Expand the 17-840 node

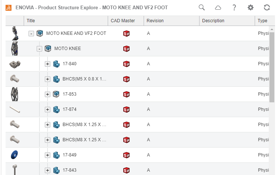(47, 64)
